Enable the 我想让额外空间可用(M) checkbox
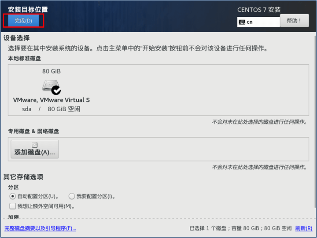The height and width of the screenshot is (238, 317). click(x=12, y=206)
